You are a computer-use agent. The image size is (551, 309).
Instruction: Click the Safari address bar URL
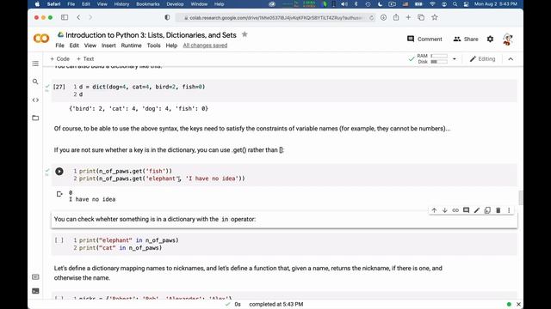point(275,17)
